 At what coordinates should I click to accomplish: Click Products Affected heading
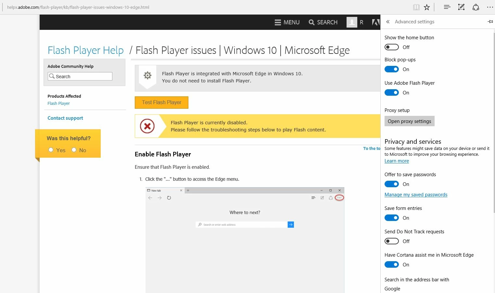[x=64, y=96]
